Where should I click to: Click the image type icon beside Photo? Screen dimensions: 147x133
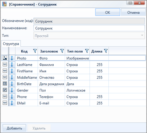pos(5,58)
